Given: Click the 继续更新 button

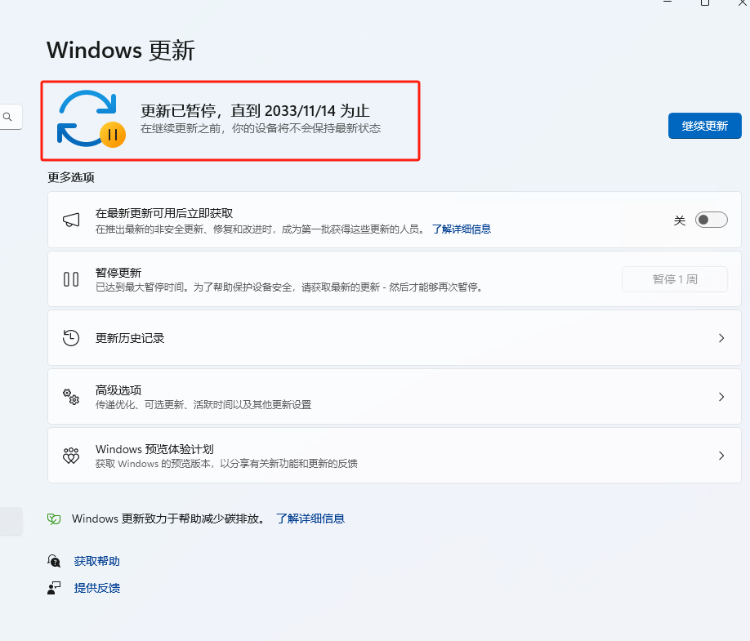Looking at the screenshot, I should click(x=704, y=126).
